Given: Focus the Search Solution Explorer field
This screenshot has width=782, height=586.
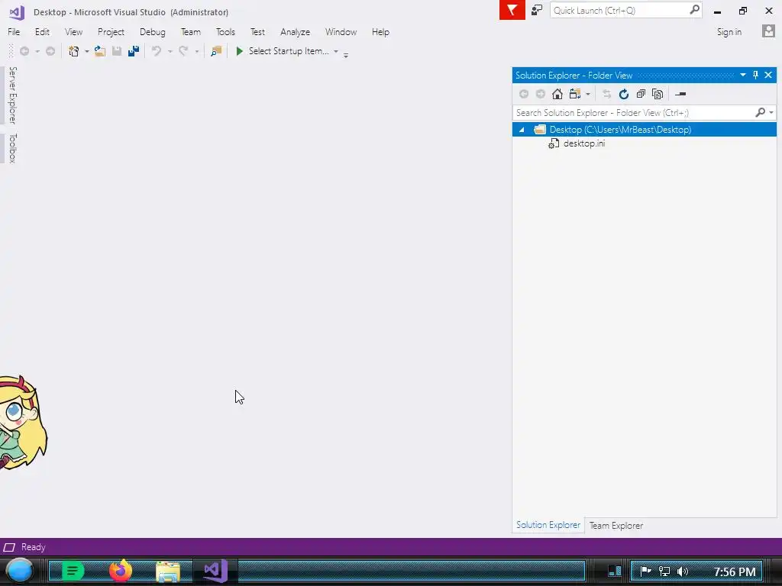Looking at the screenshot, I should tap(633, 113).
